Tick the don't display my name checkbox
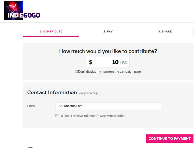195x148 pixels. tap(76, 71)
